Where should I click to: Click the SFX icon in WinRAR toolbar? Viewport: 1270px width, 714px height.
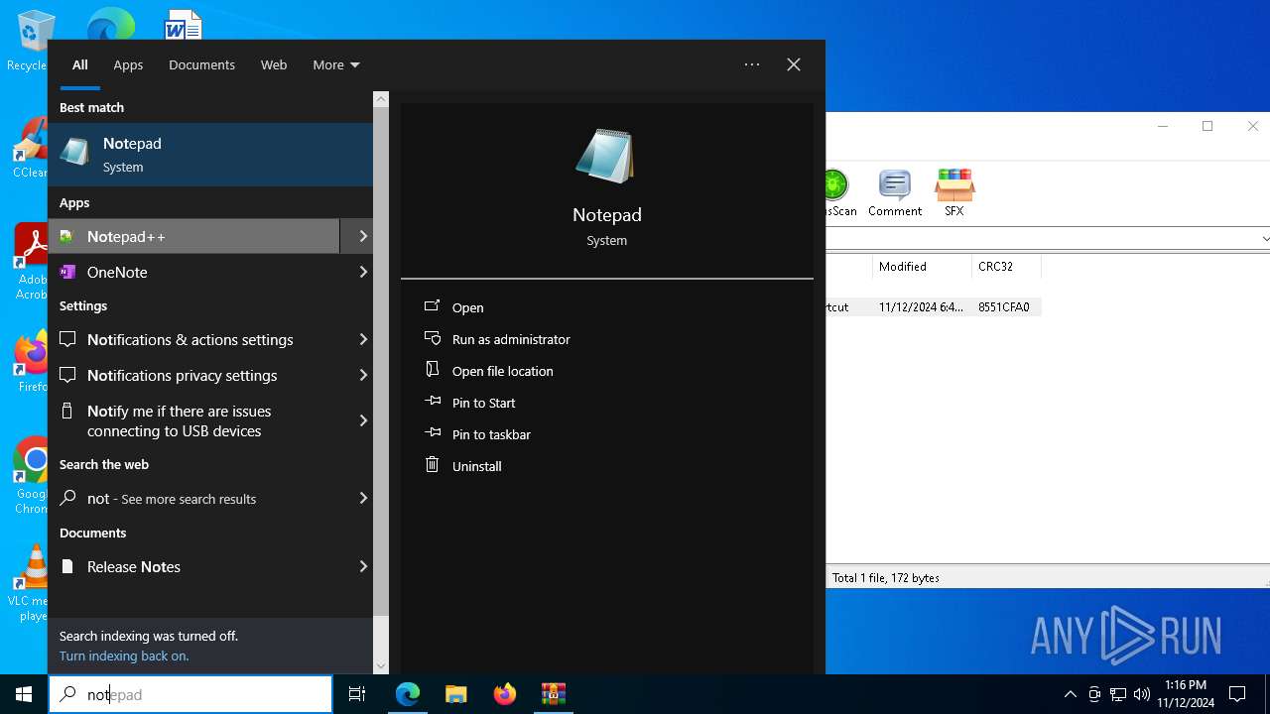tap(954, 192)
